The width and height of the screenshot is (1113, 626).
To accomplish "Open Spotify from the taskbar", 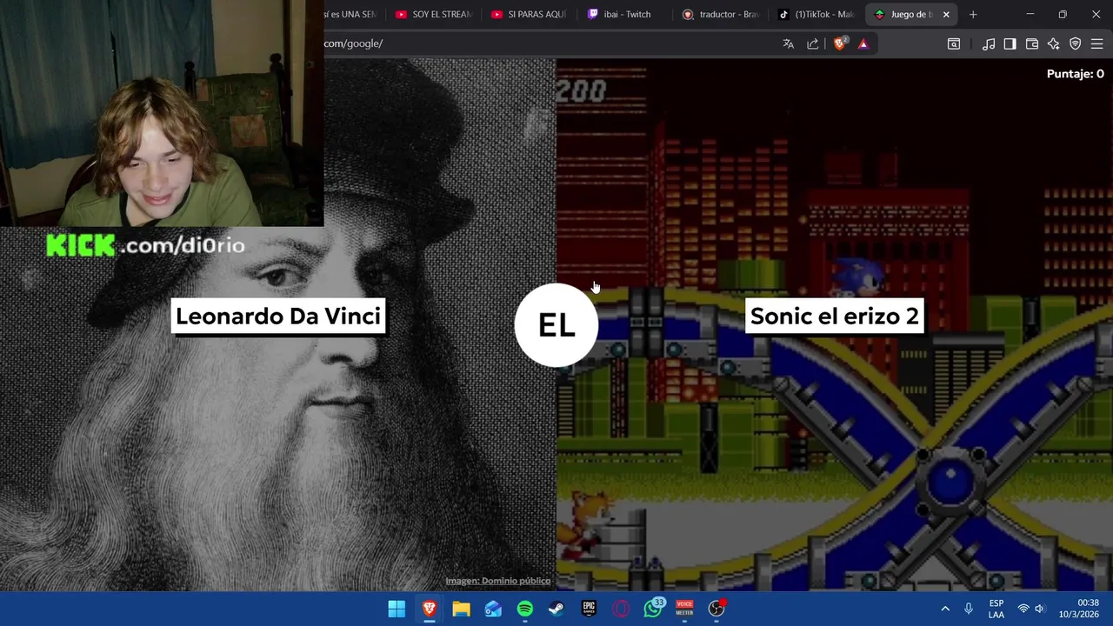I will pyautogui.click(x=525, y=609).
